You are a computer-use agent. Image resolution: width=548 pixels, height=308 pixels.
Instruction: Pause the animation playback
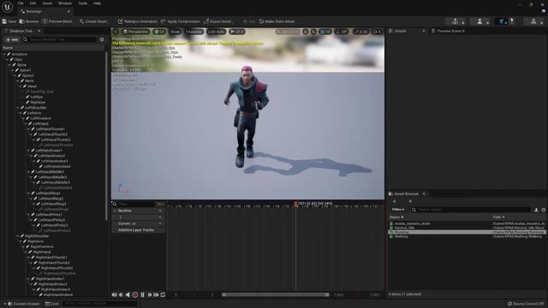[x=142, y=294]
